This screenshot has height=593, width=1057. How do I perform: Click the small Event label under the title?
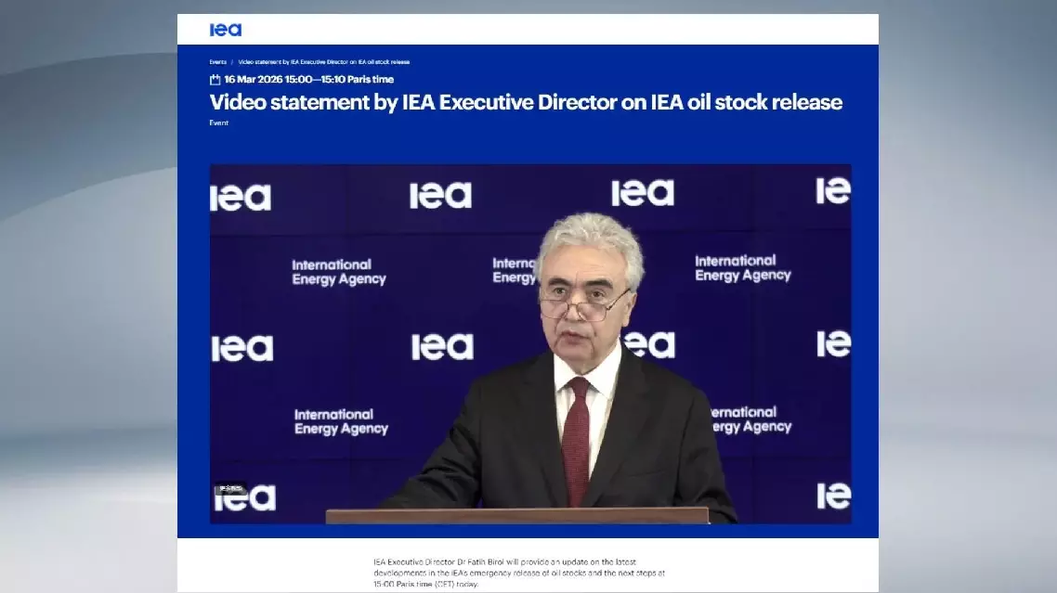(x=219, y=122)
